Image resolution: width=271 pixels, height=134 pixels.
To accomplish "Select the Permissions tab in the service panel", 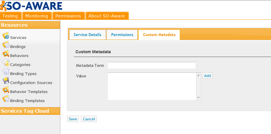I will tap(122, 35).
